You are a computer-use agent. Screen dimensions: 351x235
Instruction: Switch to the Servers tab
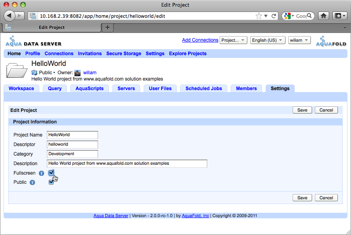[126, 89]
